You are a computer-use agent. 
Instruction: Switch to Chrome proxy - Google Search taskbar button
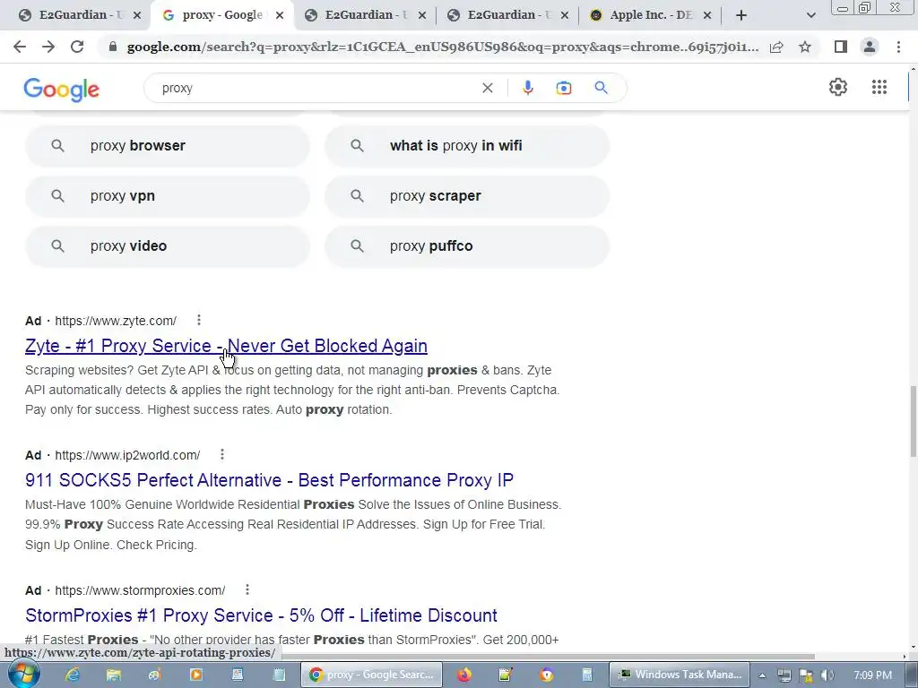click(373, 675)
